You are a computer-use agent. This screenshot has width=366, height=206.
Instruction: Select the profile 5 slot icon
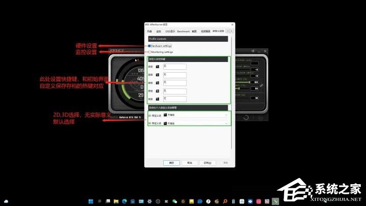click(158, 99)
